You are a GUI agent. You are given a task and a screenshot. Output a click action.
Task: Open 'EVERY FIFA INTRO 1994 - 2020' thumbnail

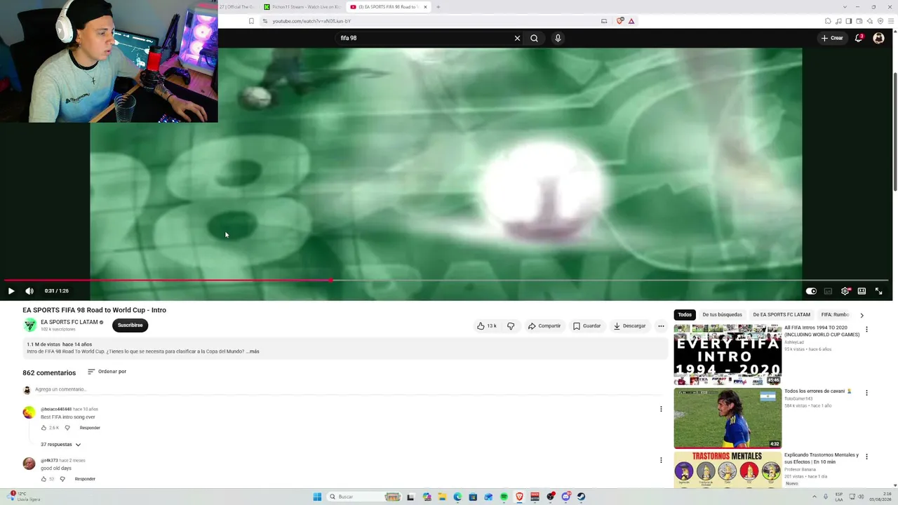(x=728, y=355)
